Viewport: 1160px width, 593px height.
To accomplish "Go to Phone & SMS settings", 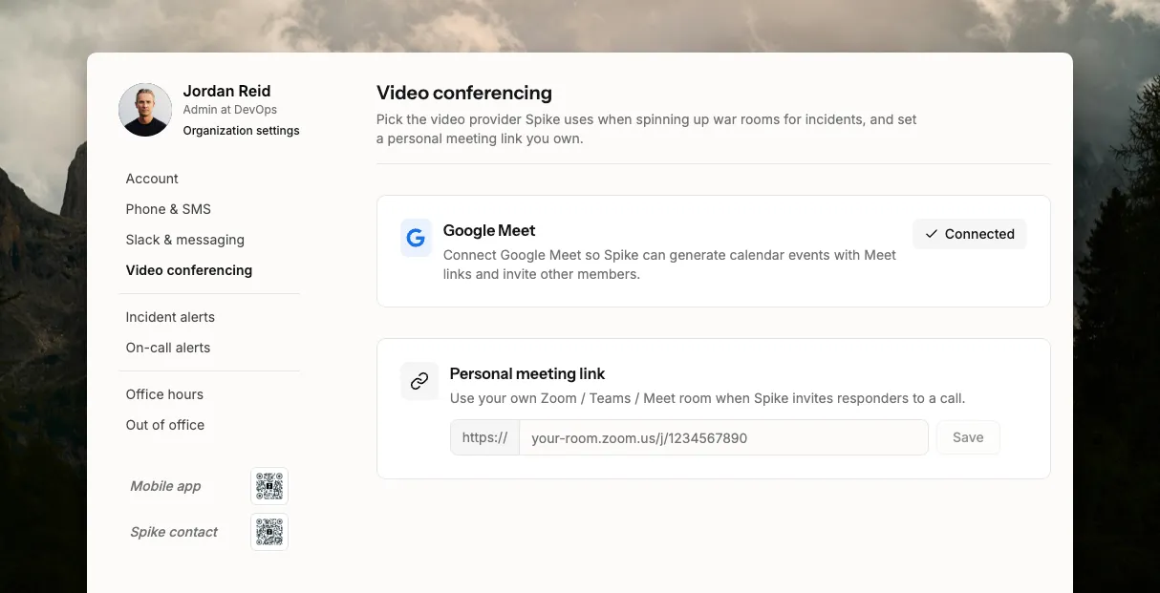I will tap(168, 209).
